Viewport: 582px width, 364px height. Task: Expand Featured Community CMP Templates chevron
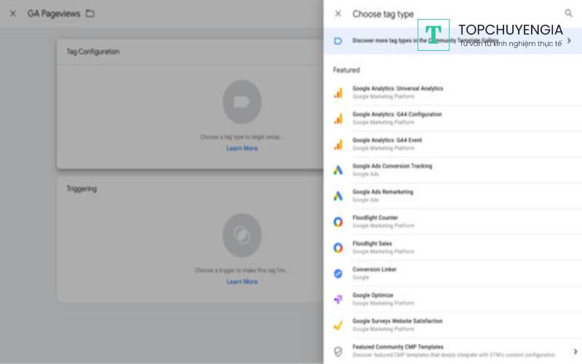click(575, 351)
